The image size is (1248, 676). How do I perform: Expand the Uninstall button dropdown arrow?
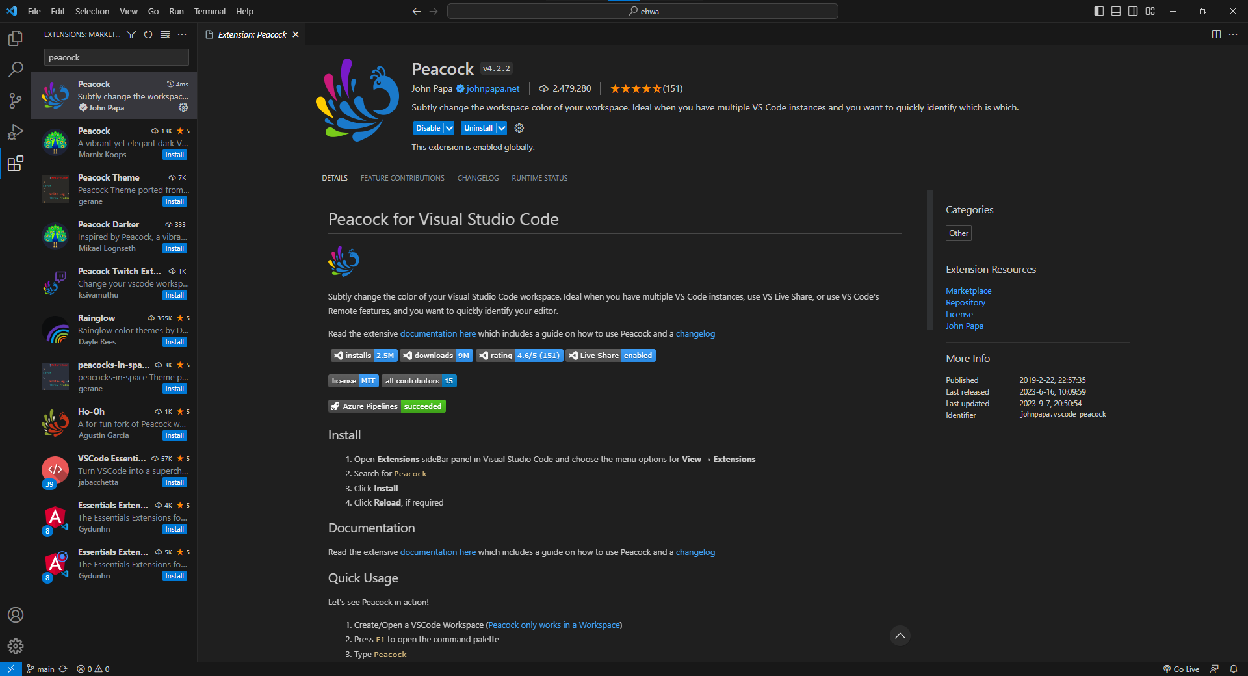tap(502, 128)
